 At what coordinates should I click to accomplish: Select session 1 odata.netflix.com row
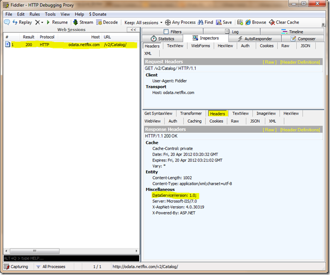point(71,45)
